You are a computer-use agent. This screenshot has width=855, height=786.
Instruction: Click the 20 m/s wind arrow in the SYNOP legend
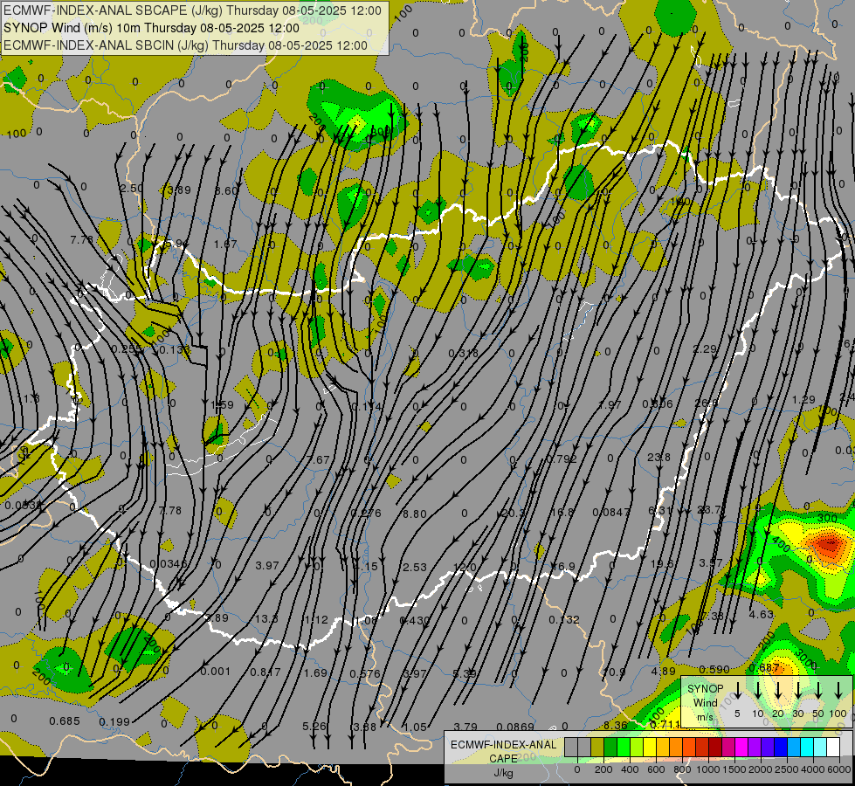(778, 689)
